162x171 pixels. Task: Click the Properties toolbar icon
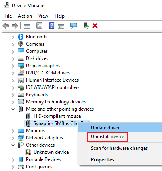tap(39, 26)
